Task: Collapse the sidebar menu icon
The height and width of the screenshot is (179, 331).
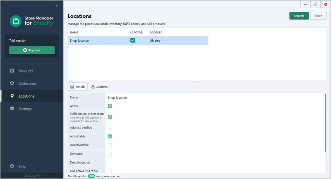Action: (x=57, y=7)
